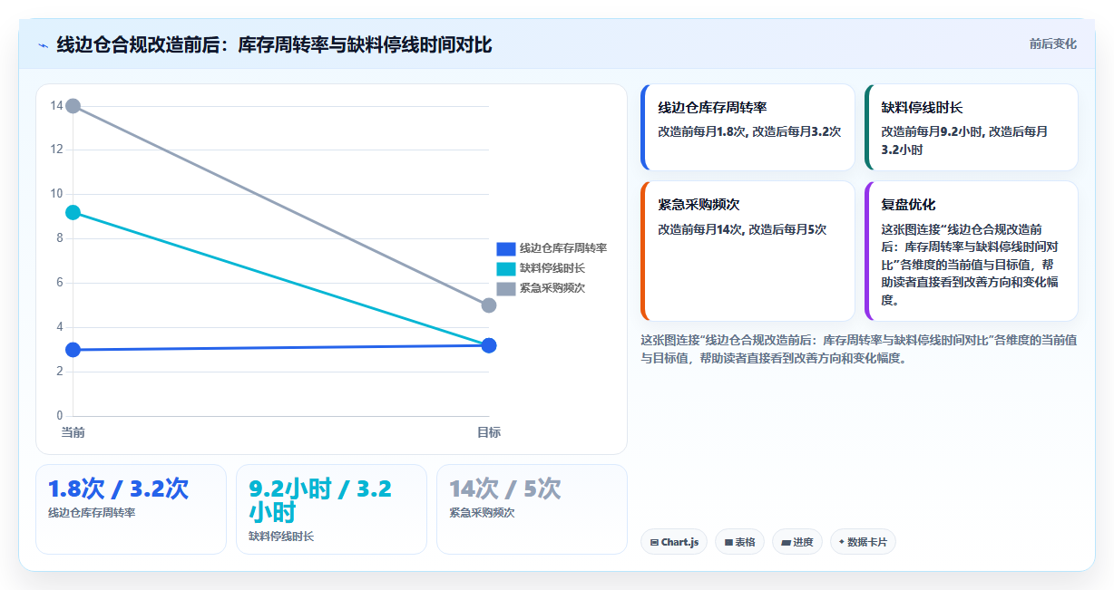Image resolution: width=1114 pixels, height=590 pixels.
Task: Click blue data point at 目标 near 3.2
Action: click(489, 345)
